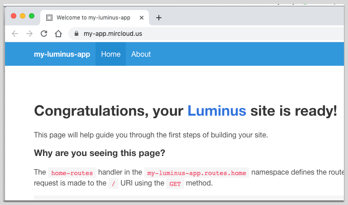Go to the browser home page icon
This screenshot has height=205, width=348.
[x=58, y=34]
